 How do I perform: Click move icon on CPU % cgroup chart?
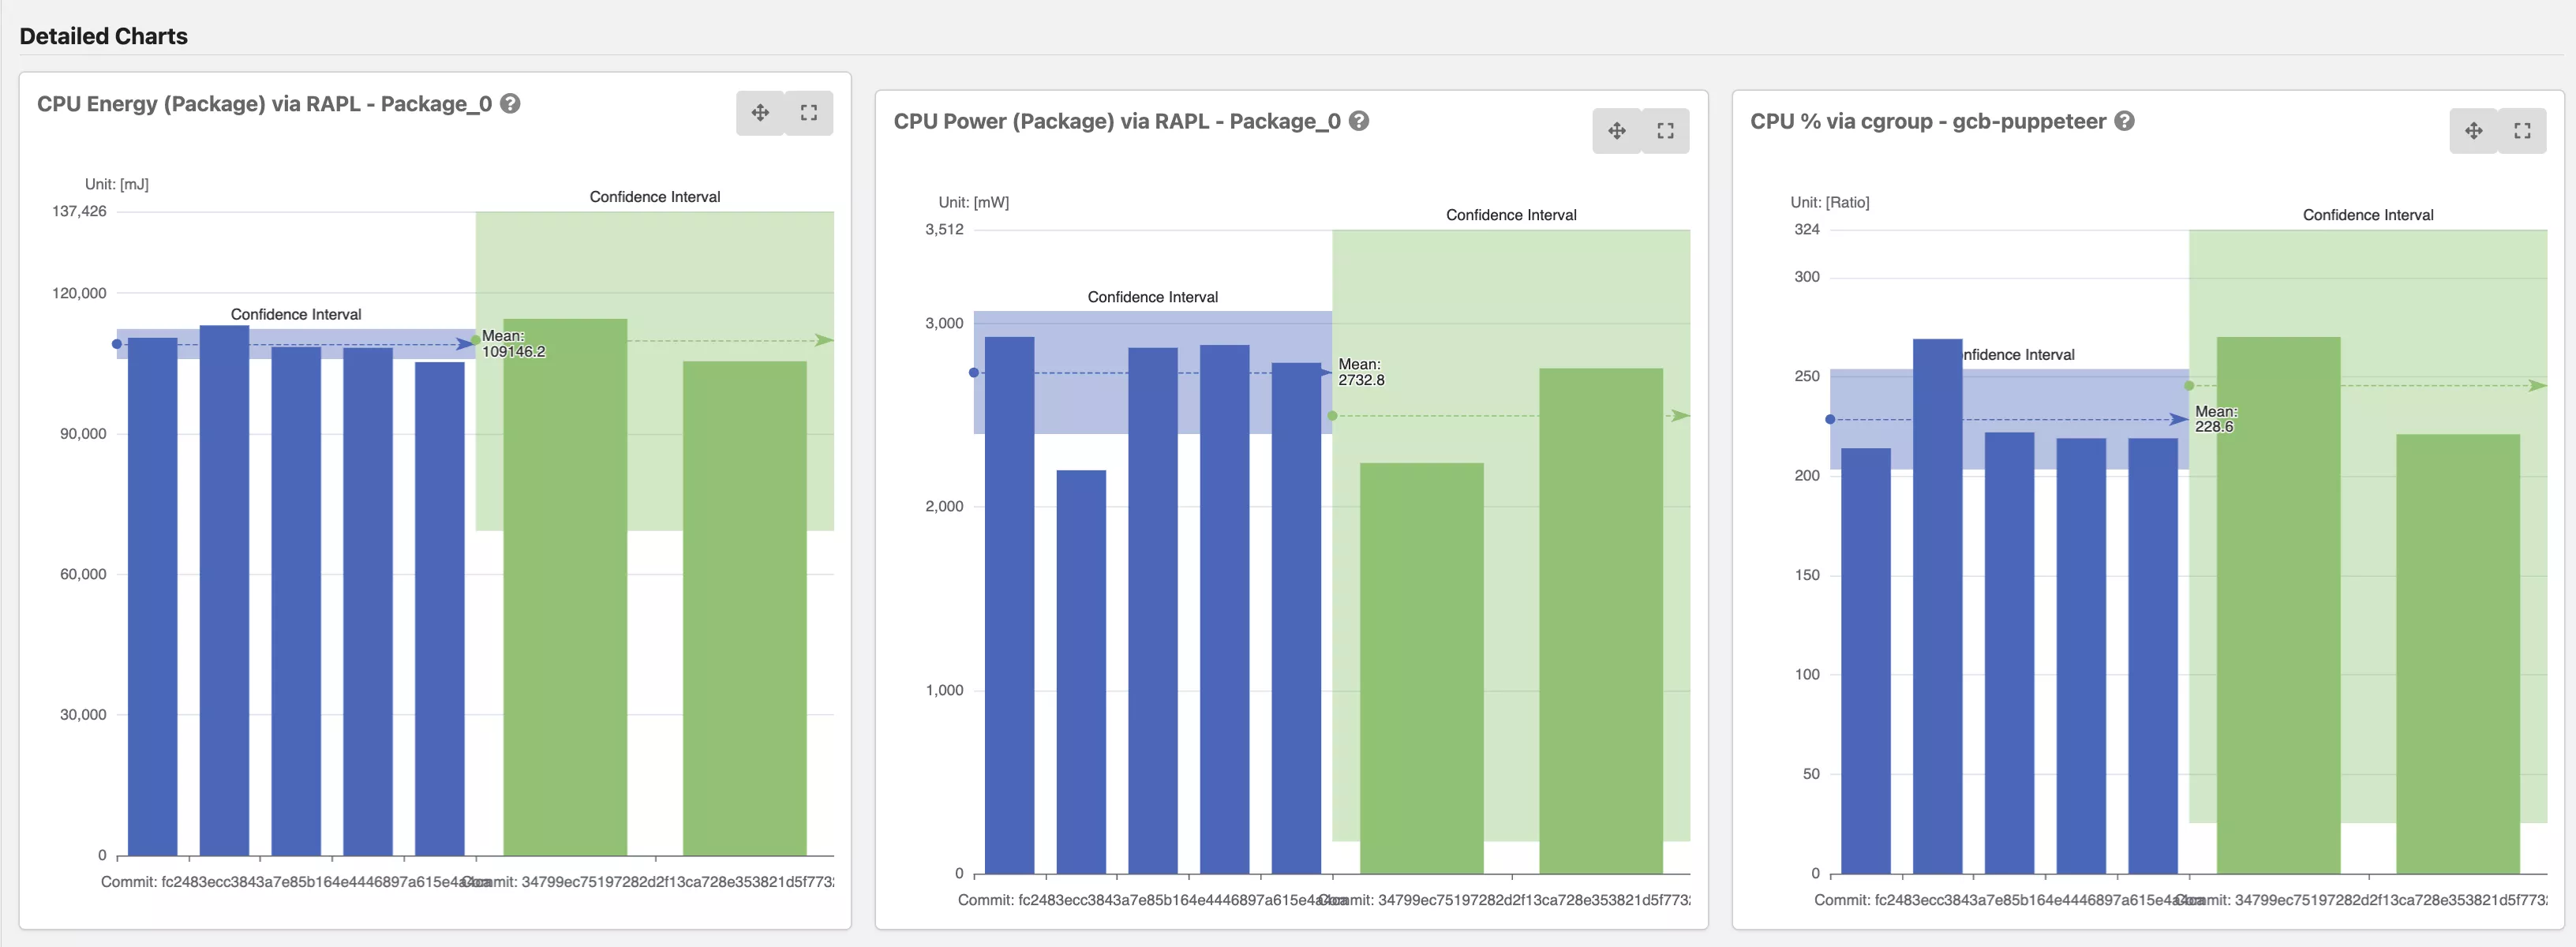pyautogui.click(x=2473, y=131)
